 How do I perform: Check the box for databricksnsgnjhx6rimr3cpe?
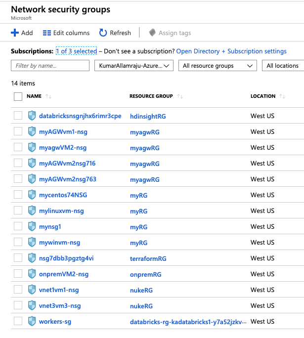coord(18,115)
